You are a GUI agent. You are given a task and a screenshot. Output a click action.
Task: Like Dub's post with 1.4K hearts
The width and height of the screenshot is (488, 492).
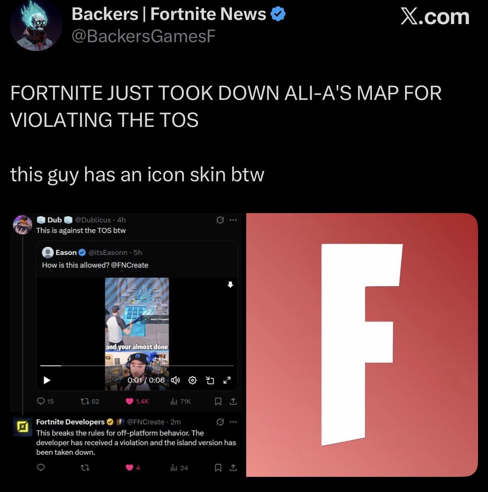137,401
